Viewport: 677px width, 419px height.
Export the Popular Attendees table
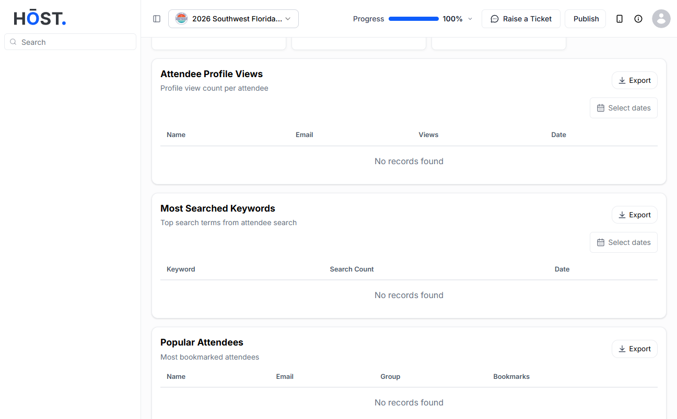635,349
